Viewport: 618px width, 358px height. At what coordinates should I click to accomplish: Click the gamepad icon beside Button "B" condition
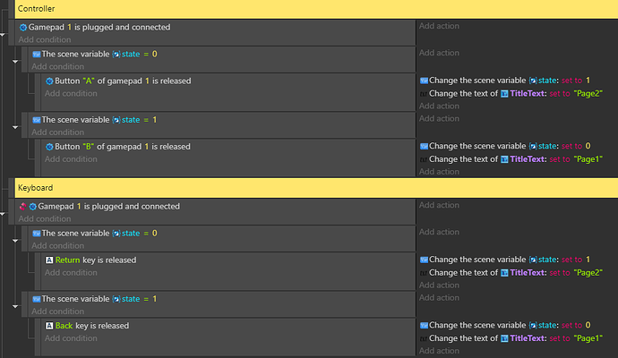point(49,147)
